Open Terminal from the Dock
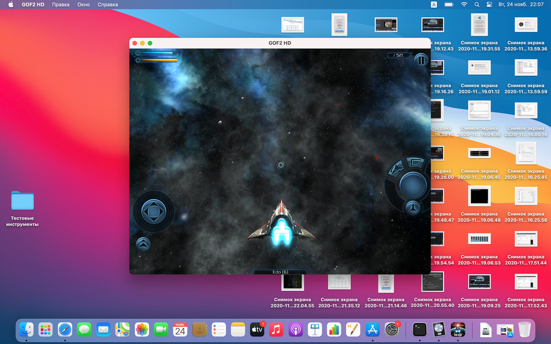This screenshot has height=344, width=551. coord(420,330)
